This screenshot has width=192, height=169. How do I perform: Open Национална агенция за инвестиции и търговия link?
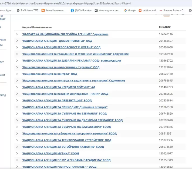coord(60,67)
